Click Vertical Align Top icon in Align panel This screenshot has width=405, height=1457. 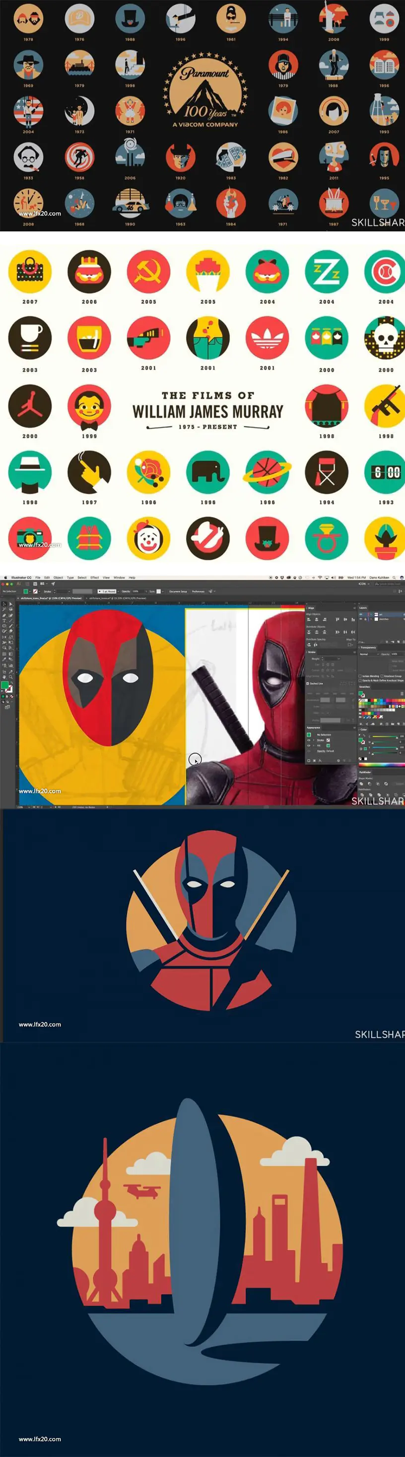tap(337, 619)
